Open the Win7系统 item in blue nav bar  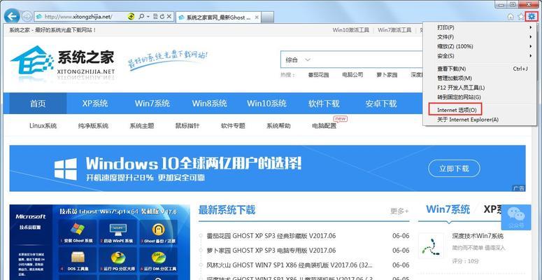pyautogui.click(x=152, y=104)
